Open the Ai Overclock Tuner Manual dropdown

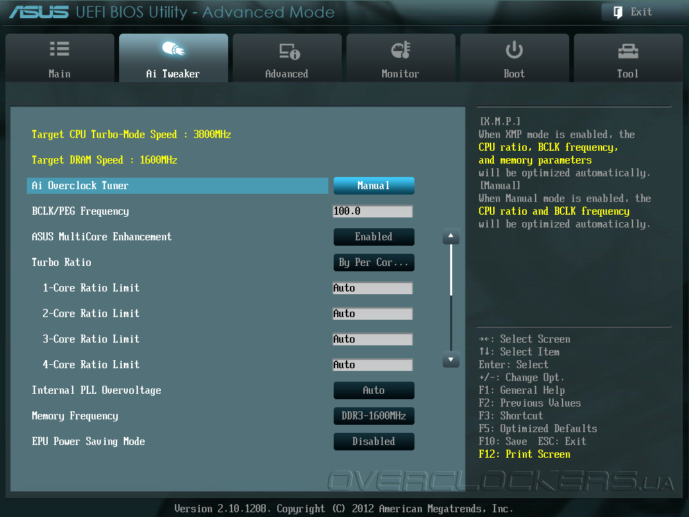pos(374,186)
